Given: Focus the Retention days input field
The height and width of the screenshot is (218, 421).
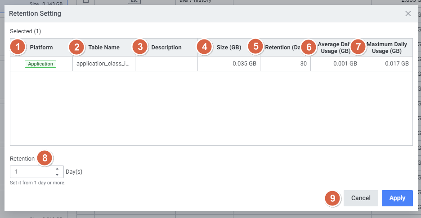Looking at the screenshot, I should (31, 172).
